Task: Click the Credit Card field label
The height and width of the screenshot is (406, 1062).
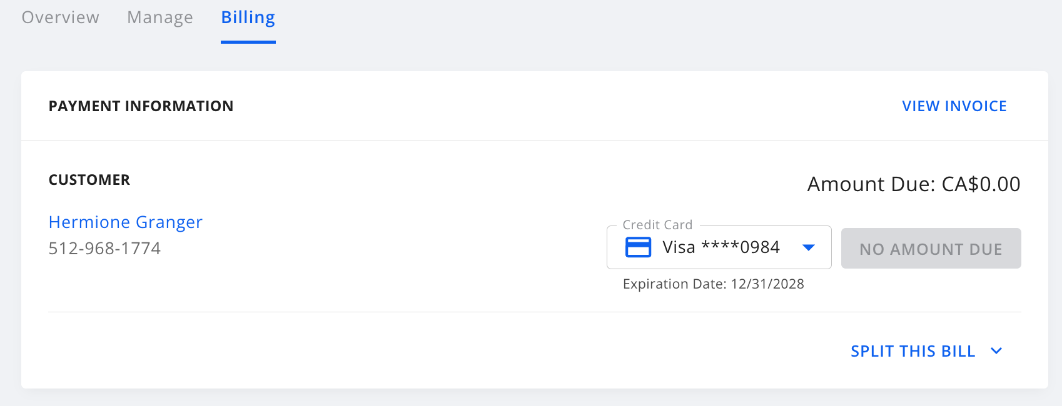Action: click(x=657, y=225)
